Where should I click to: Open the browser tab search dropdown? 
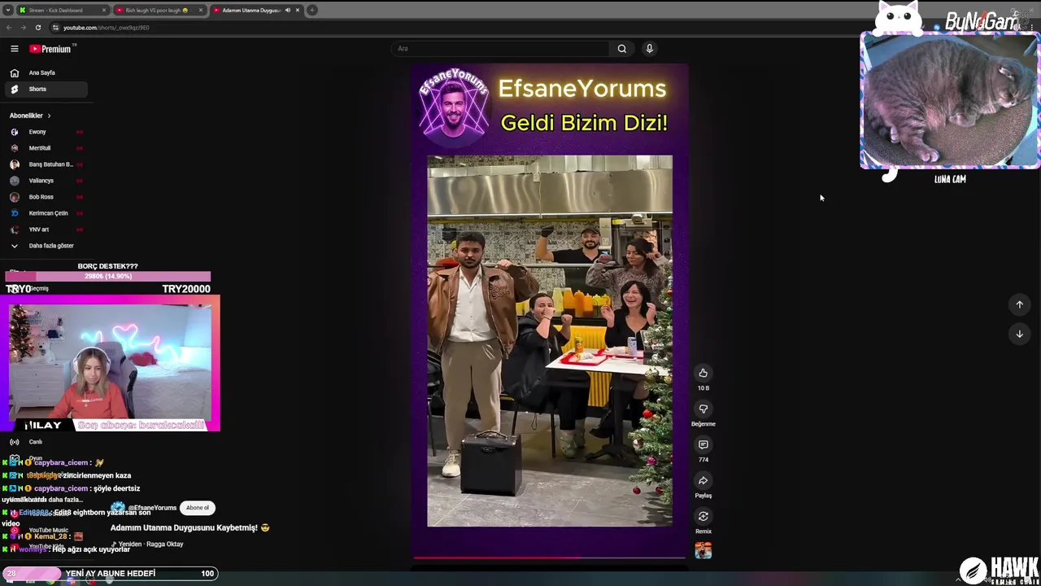[x=7, y=10]
